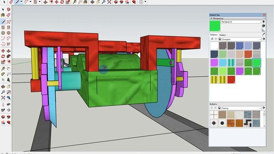Pick the Protractor tool
This screenshot has height=154, width=274.
point(3,74)
